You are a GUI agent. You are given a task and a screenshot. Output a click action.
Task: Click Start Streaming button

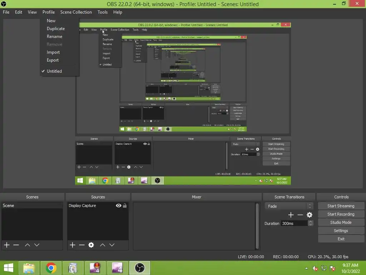click(x=341, y=206)
